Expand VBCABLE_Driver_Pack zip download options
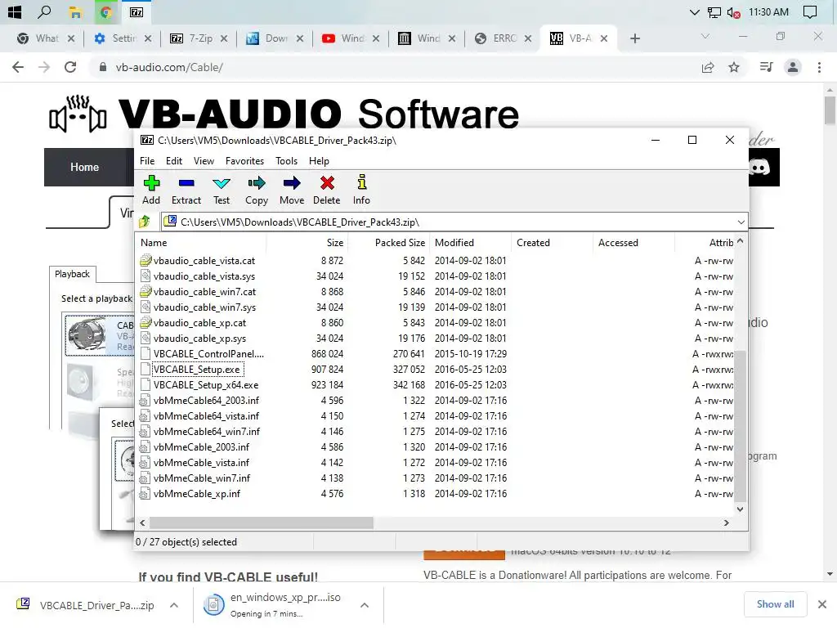This screenshot has width=837, height=628. [x=173, y=605]
